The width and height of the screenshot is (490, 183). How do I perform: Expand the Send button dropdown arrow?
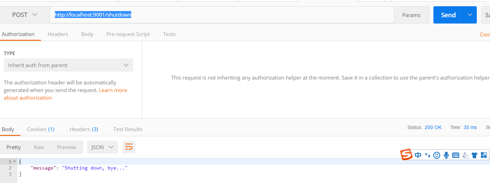tap(470, 15)
